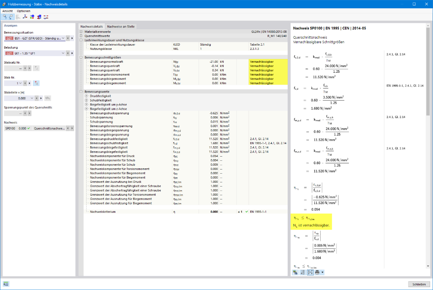Expand Biegefestigkeit um z-Achse node
Image resolution: width=433 pixels, height=290 pixels.
(x=87, y=109)
